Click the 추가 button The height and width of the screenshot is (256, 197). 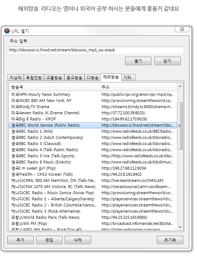(20, 240)
